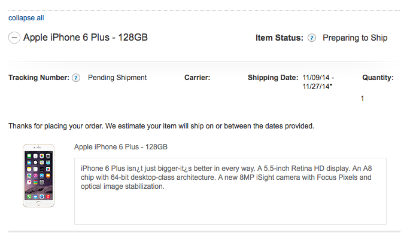The width and height of the screenshot is (413, 242).
Task: Click the product name above the description
Action: coord(120,146)
